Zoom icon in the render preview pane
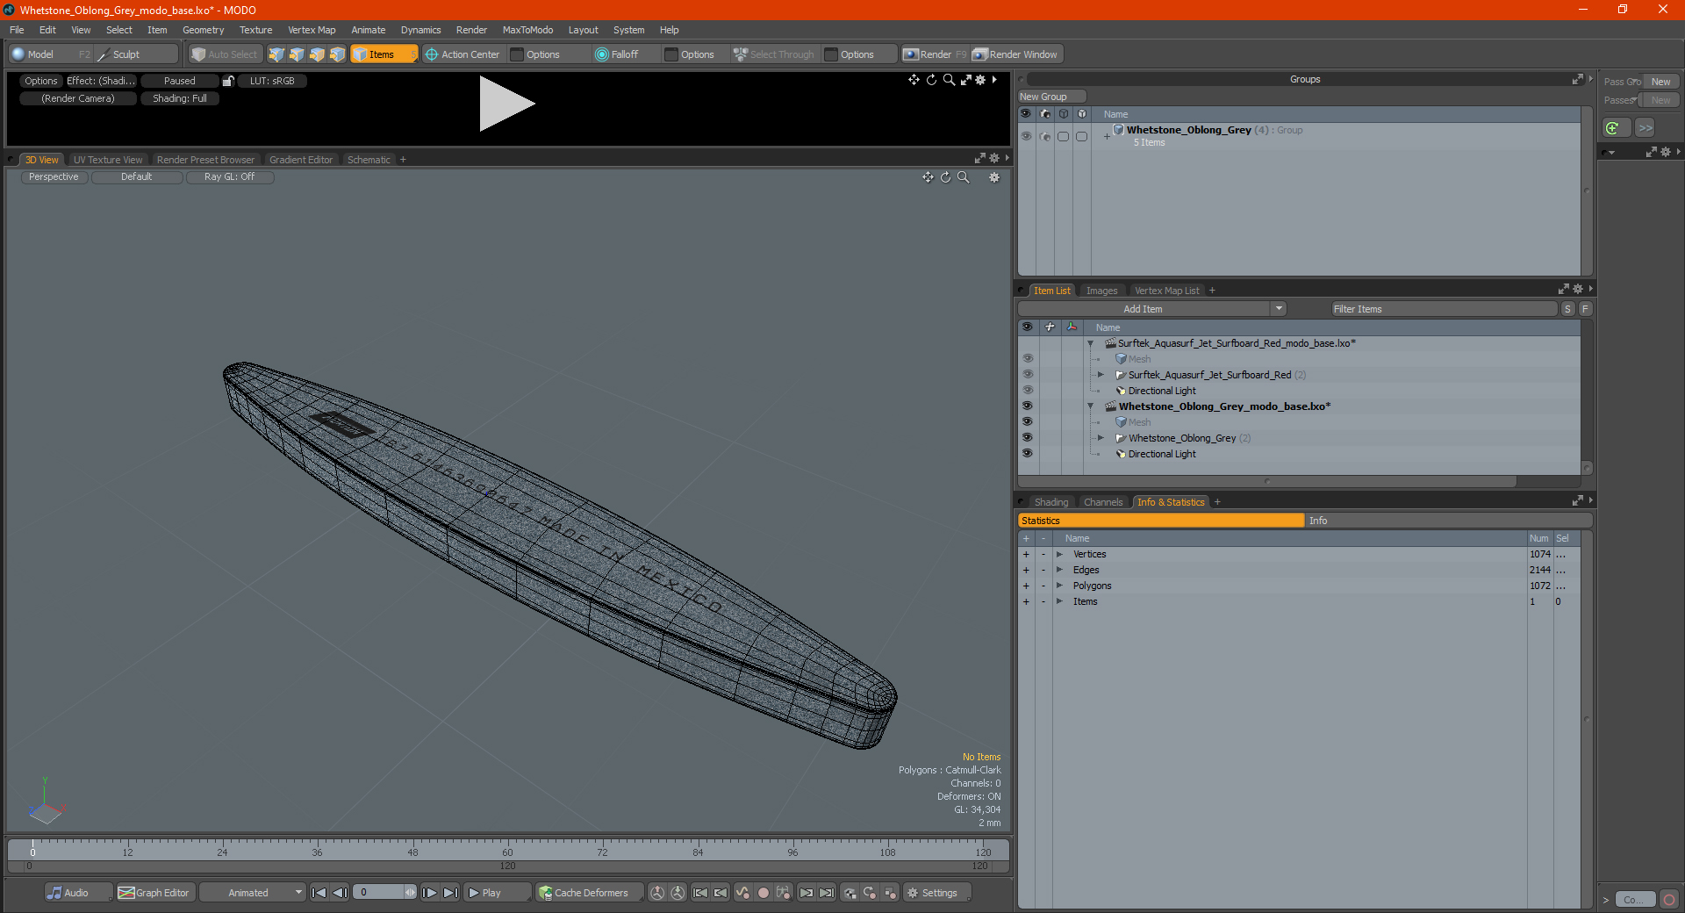Image resolution: width=1685 pixels, height=913 pixels. pos(949,80)
